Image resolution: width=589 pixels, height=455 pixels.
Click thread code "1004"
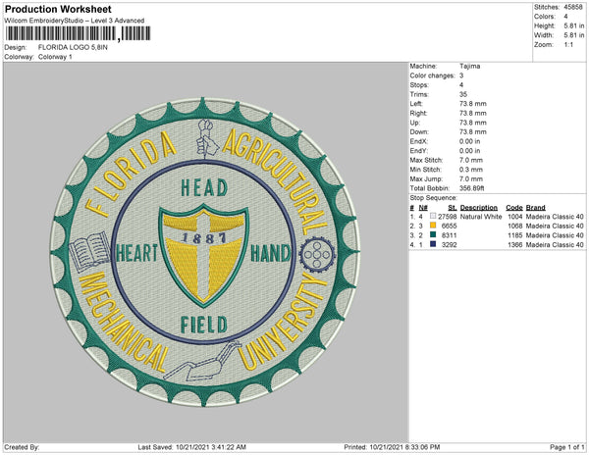click(x=515, y=217)
